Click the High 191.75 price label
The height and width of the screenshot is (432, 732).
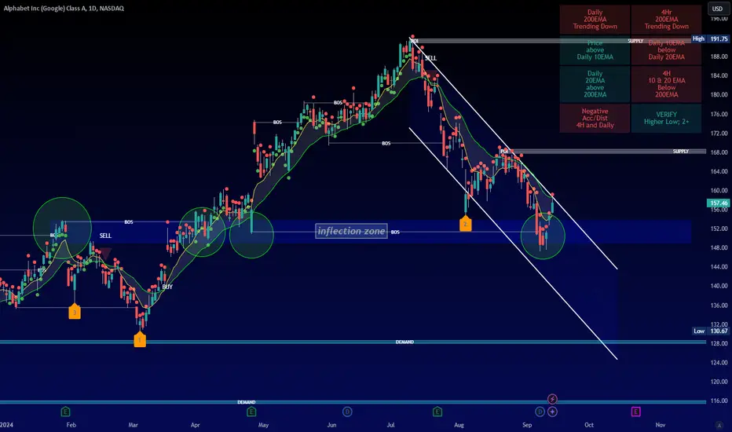tap(710, 38)
